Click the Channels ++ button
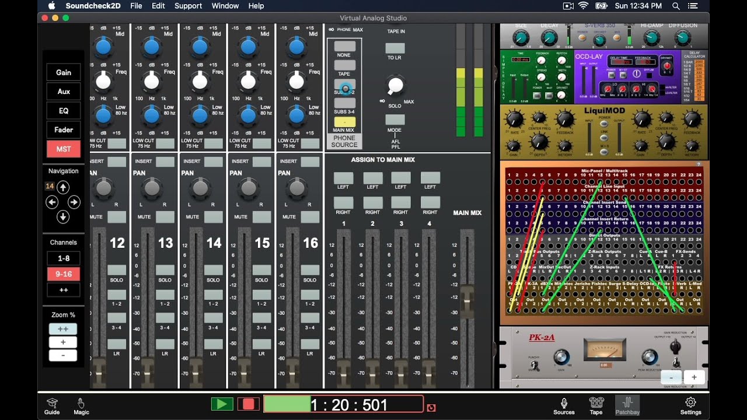Viewport: 747px width, 420px height. point(64,290)
